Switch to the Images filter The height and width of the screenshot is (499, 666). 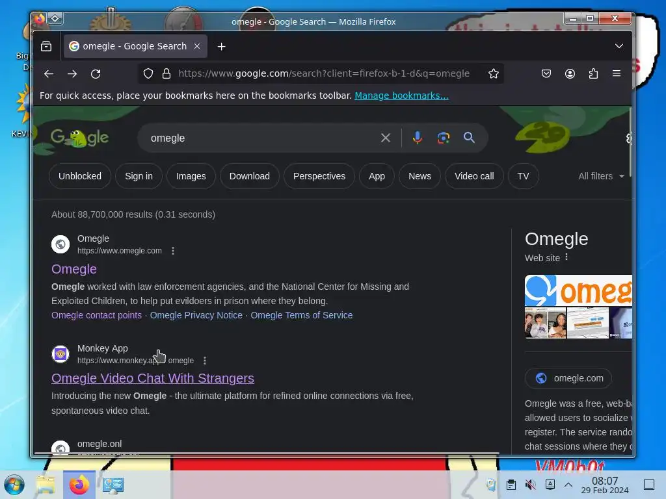191,176
